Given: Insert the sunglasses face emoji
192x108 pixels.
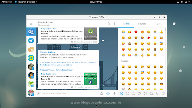Looking at the screenshot, I should [161, 84].
